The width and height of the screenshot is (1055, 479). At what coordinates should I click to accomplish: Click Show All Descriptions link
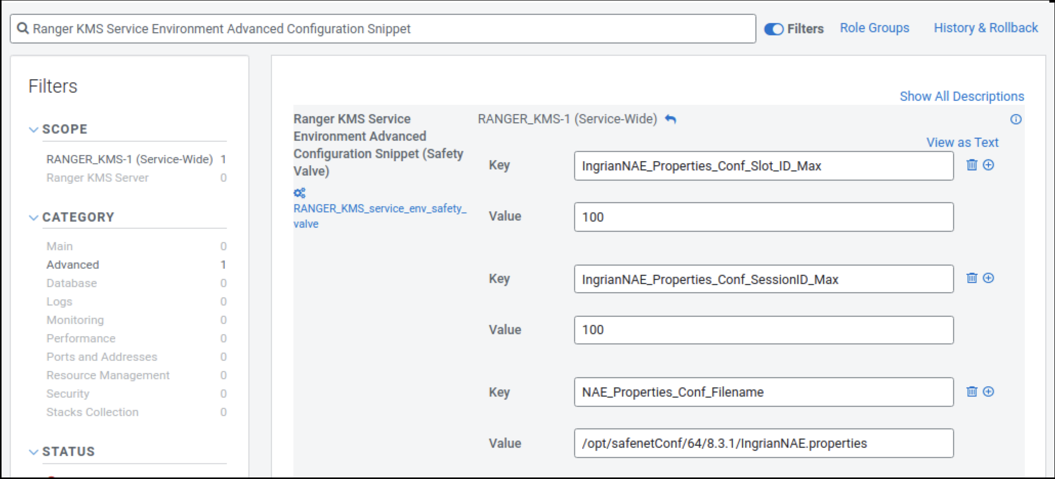click(x=961, y=96)
